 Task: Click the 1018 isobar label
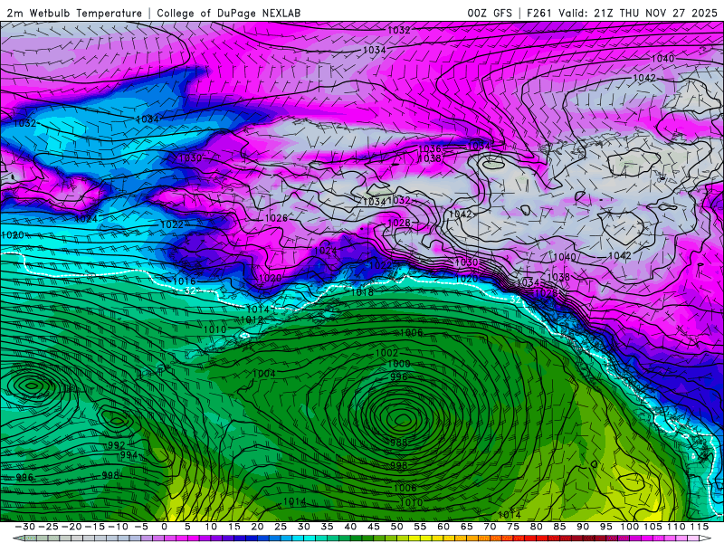362,292
